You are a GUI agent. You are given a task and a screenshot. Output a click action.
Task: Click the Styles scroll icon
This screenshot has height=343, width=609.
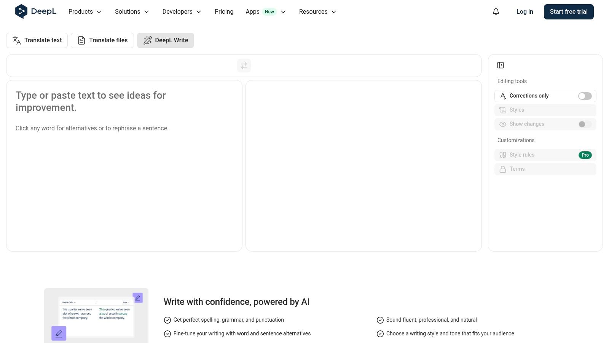pos(503,110)
